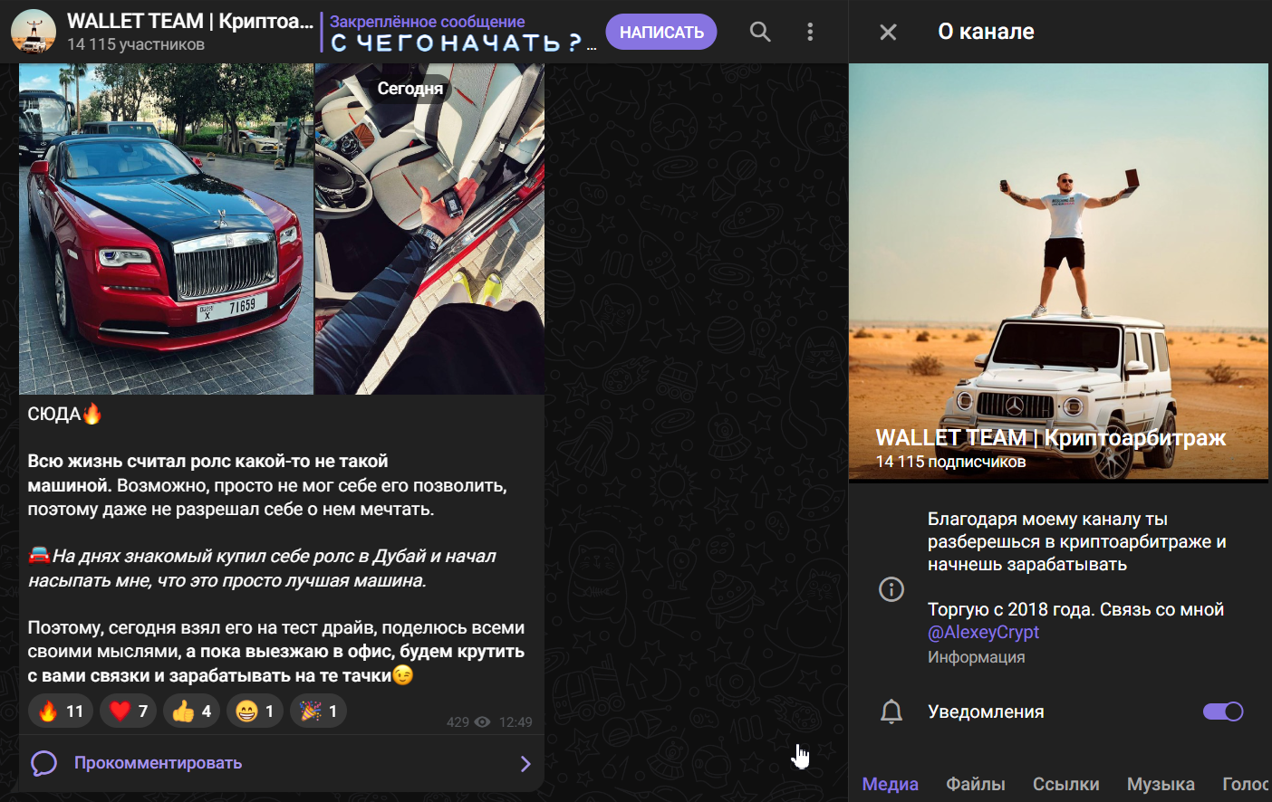Switch to the Файлы tab
This screenshot has height=802, width=1272.
pyautogui.click(x=976, y=784)
